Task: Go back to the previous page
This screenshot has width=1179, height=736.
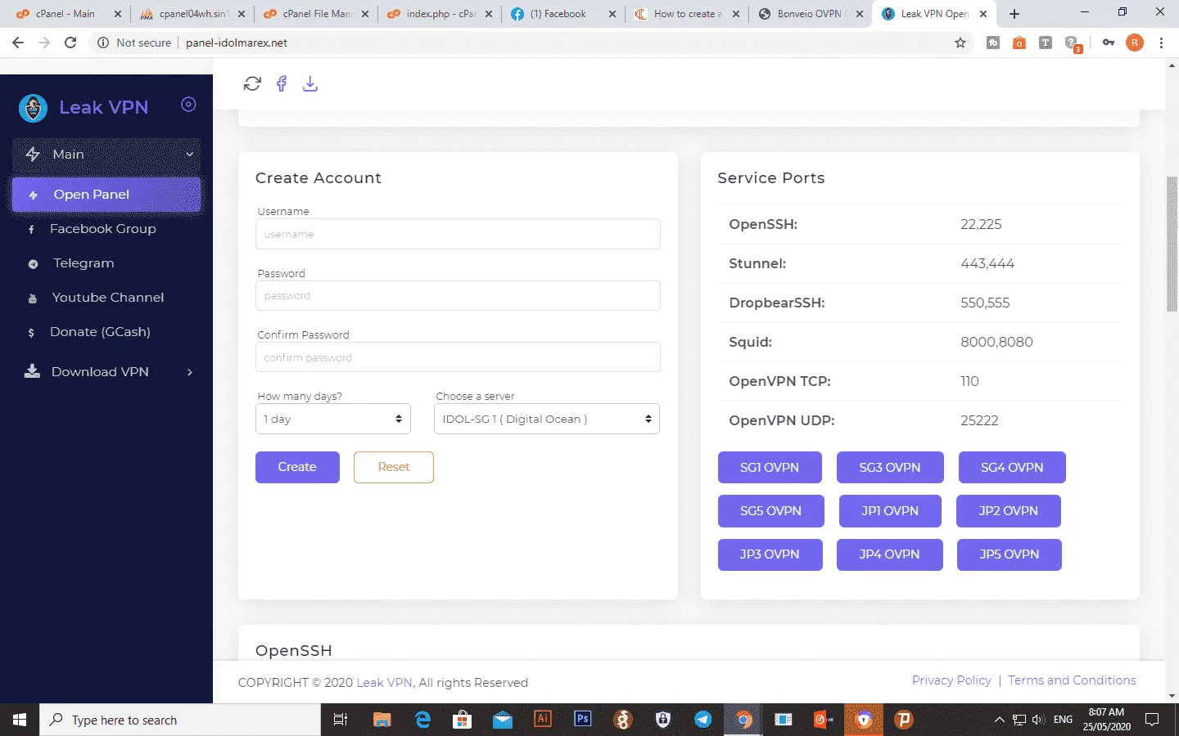Action: coord(18,43)
